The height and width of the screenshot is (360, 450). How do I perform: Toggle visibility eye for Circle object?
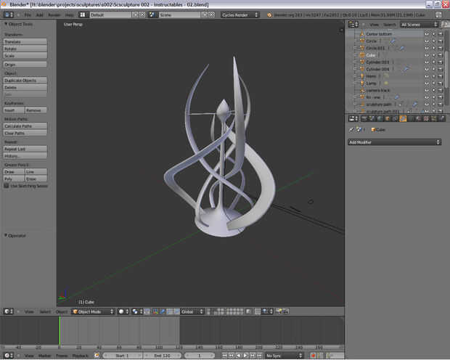pyautogui.click(x=426, y=41)
